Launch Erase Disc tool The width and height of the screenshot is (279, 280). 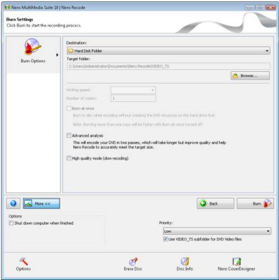tap(133, 264)
